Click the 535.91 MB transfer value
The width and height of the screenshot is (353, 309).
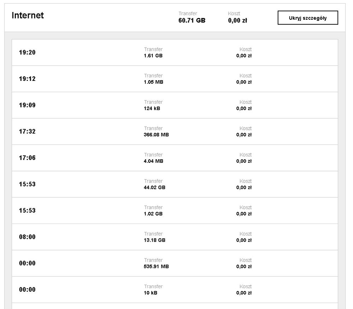156,267
